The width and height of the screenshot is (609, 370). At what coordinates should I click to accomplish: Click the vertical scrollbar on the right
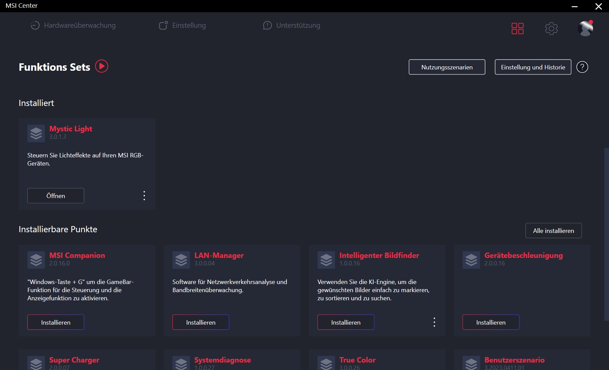(606, 234)
